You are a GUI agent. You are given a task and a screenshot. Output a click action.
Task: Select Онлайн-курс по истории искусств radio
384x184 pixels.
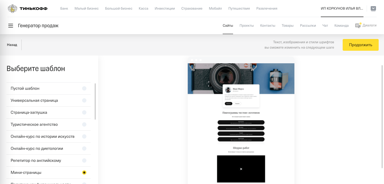click(x=84, y=136)
